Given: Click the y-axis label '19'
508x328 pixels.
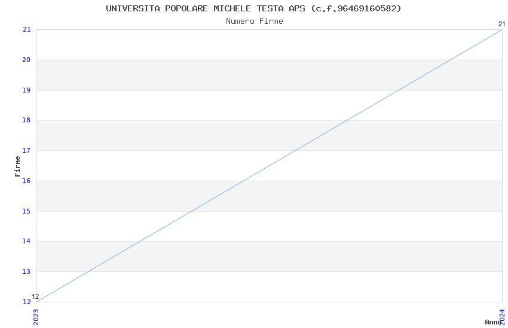Looking at the screenshot, I should [26, 90].
